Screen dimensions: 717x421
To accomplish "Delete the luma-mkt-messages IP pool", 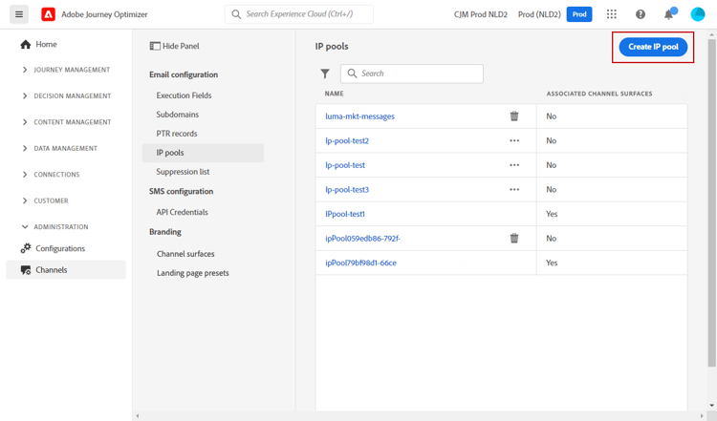I will [x=514, y=116].
